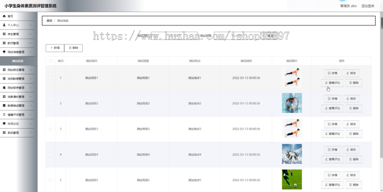Expand the 测试报告管理 chevron
This screenshot has width=383, height=192.
[x=31, y=88]
